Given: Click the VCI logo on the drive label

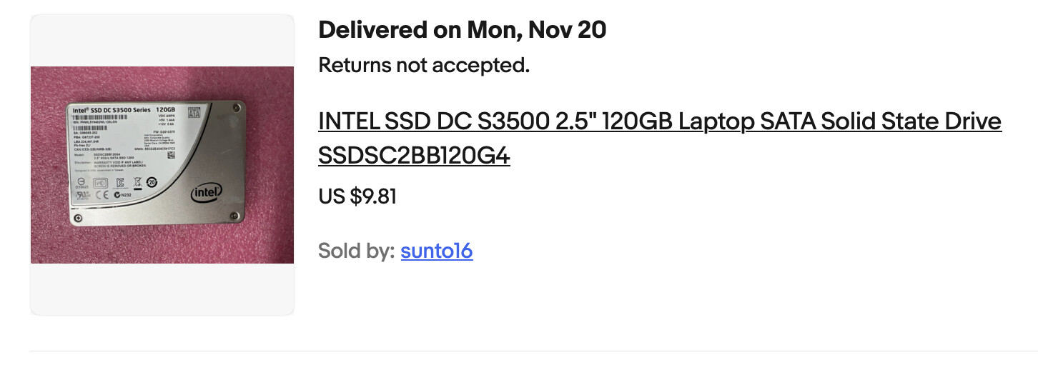Looking at the screenshot, I should [x=101, y=183].
